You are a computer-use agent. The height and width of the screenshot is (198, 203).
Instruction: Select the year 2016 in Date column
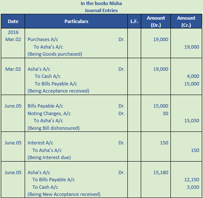[13, 32]
